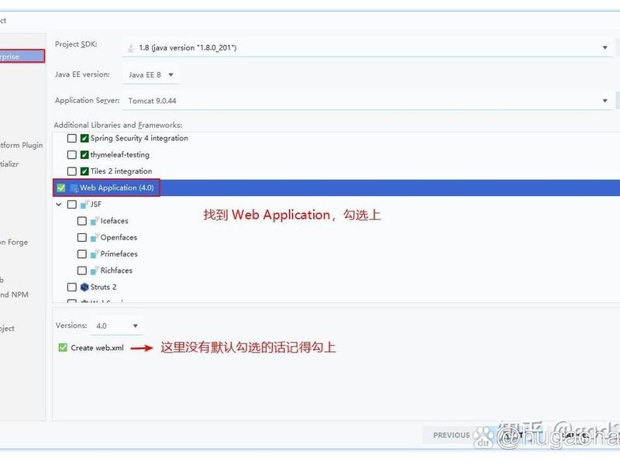This screenshot has height=465, width=620.
Task: Open the Application Server dropdown arrow
Action: (604, 101)
